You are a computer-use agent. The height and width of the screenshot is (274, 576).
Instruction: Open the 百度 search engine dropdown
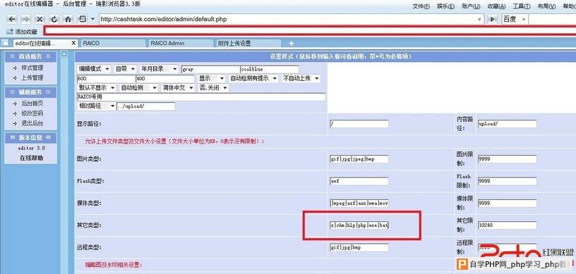(524, 19)
